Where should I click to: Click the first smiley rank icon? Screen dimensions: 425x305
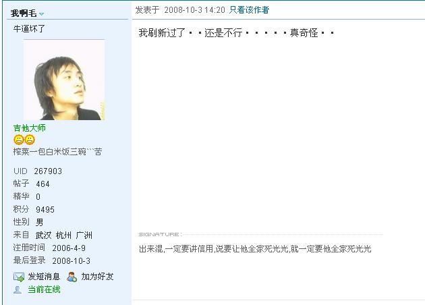[x=19, y=140]
